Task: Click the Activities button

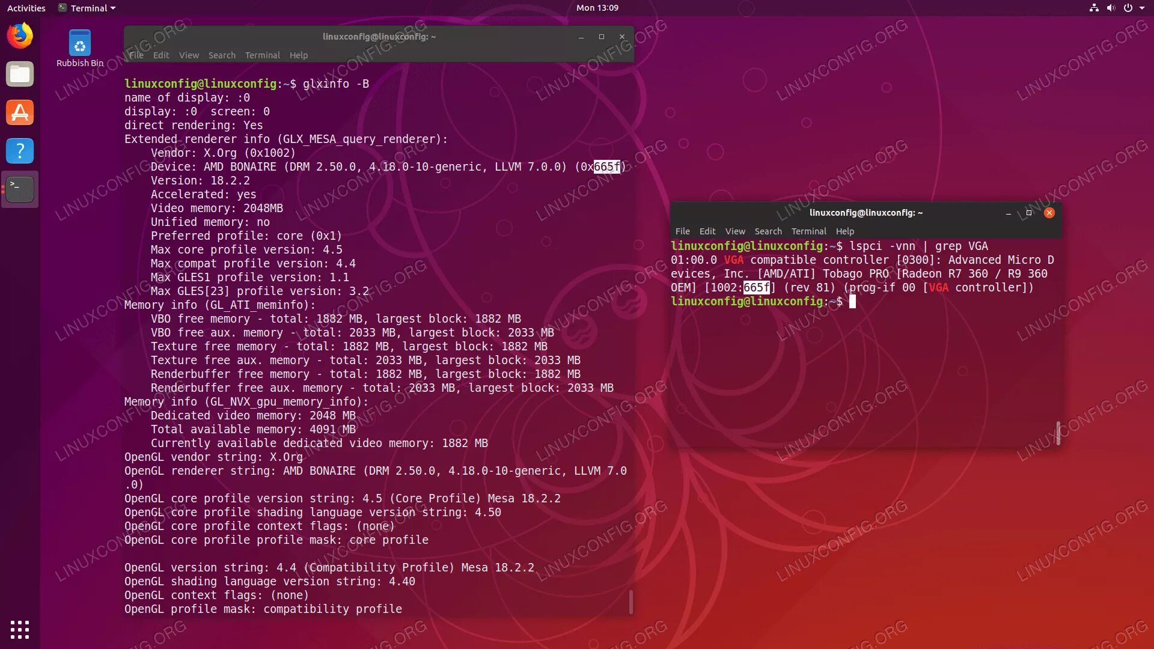Action: pos(26,8)
